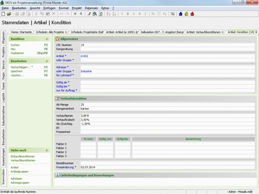Click the Redo arrow icon

[67, 14]
